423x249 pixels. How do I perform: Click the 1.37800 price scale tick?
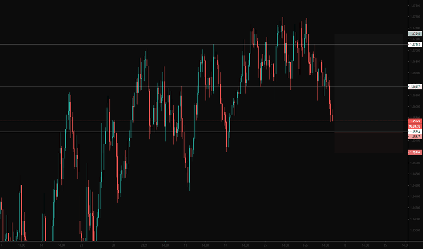tap(415, 5)
